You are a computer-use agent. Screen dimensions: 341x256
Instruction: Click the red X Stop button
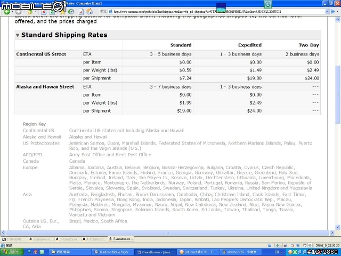[44, 12]
